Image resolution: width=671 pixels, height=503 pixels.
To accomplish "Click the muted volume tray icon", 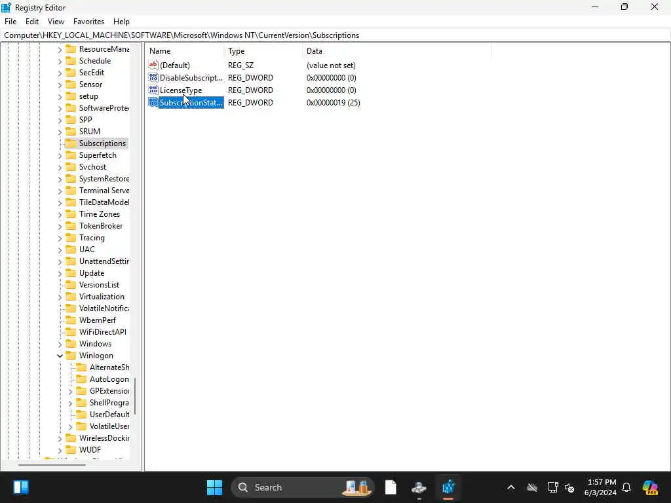I will [569, 487].
